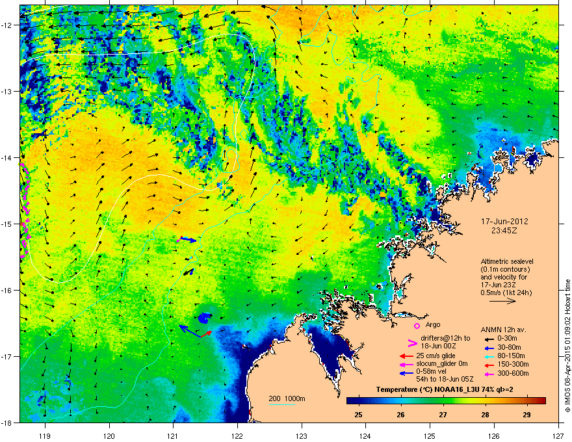Click the time label '23:45Z'
The width and height of the screenshot is (572, 442).
pos(504,231)
